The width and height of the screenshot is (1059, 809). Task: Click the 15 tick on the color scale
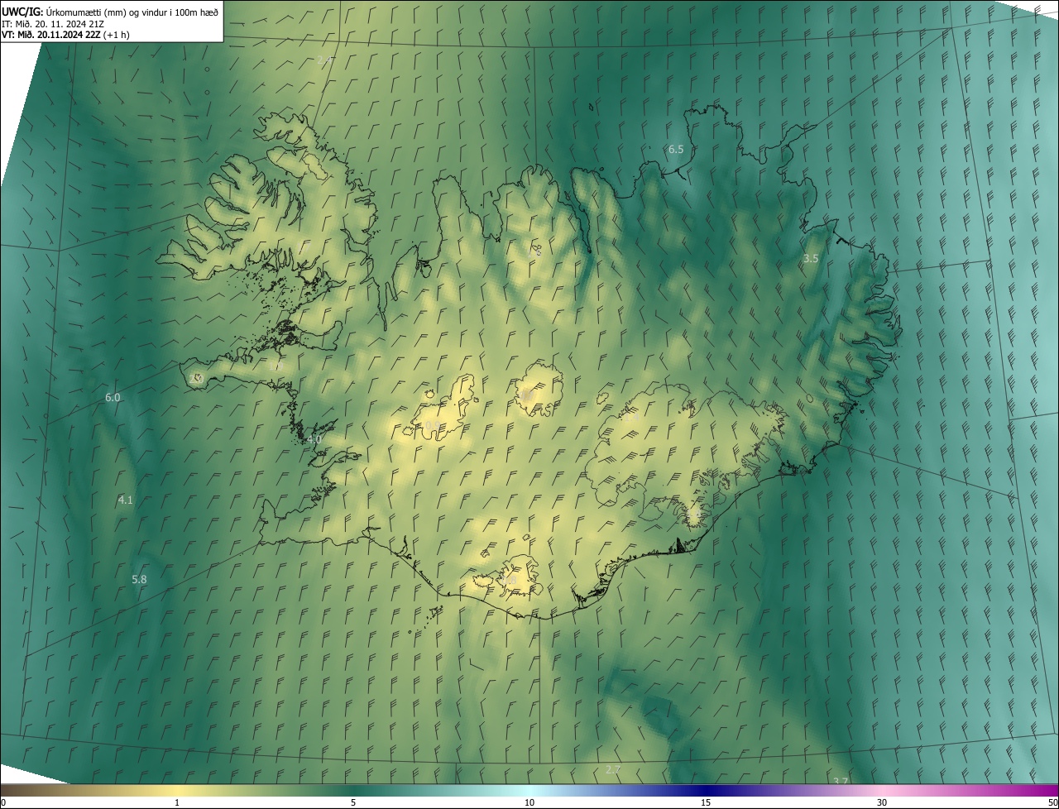coord(706,802)
